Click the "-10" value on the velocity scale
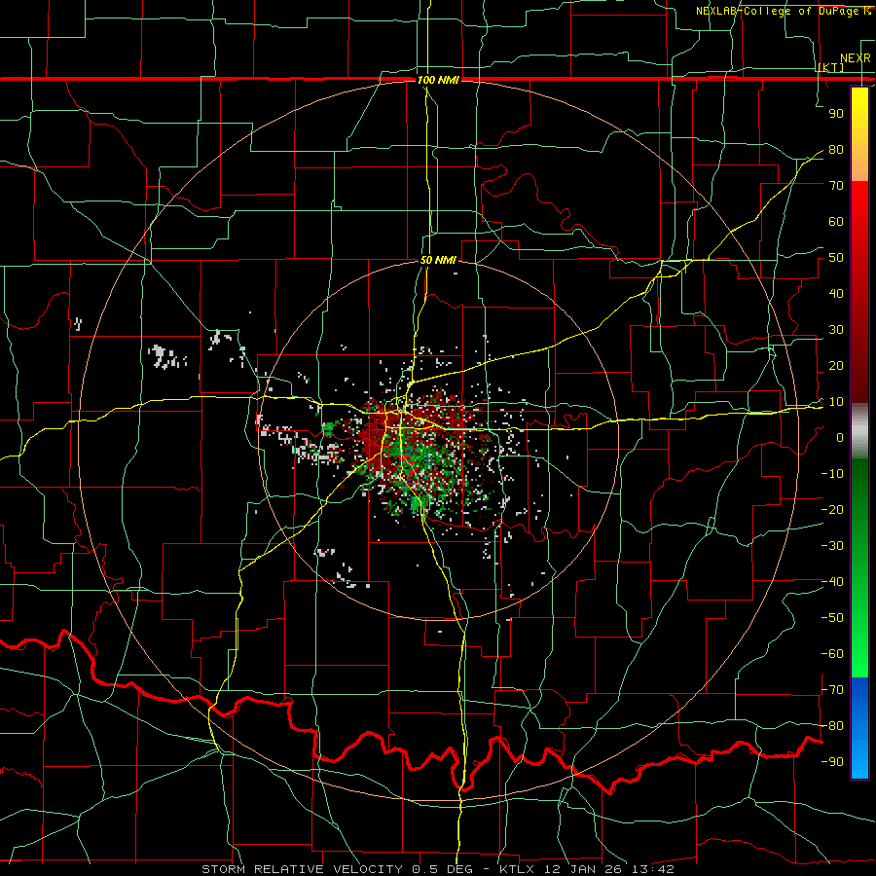Image resolution: width=876 pixels, height=876 pixels. coord(832,474)
